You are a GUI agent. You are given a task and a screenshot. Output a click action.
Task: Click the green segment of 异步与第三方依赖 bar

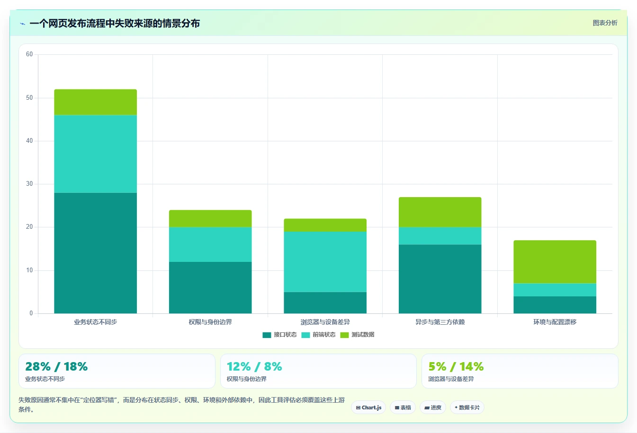440,212
